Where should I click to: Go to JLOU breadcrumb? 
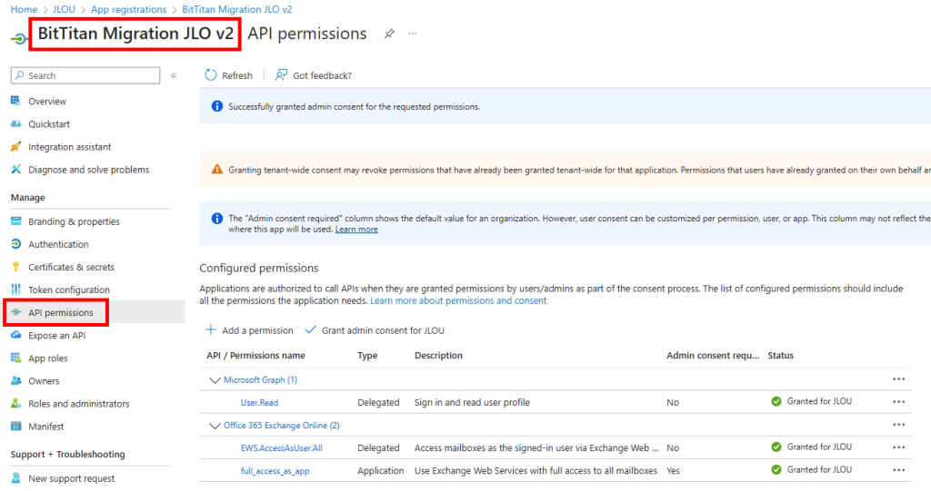tap(65, 9)
